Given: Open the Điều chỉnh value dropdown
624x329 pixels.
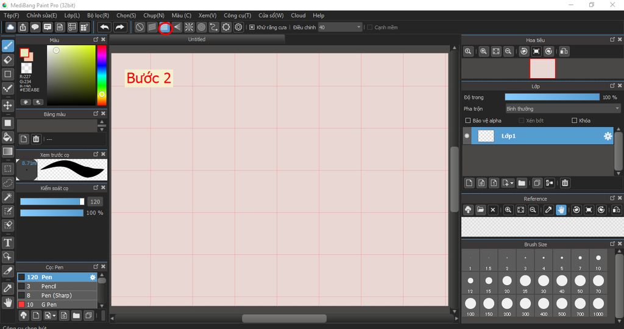Looking at the screenshot, I should [x=340, y=27].
